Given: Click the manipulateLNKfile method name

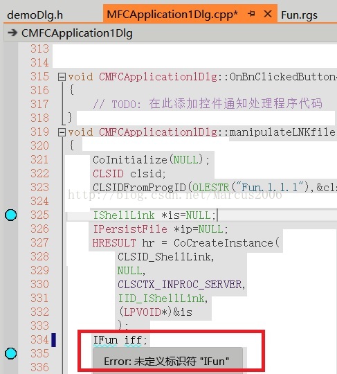Looking at the screenshot, I should click(x=283, y=132).
